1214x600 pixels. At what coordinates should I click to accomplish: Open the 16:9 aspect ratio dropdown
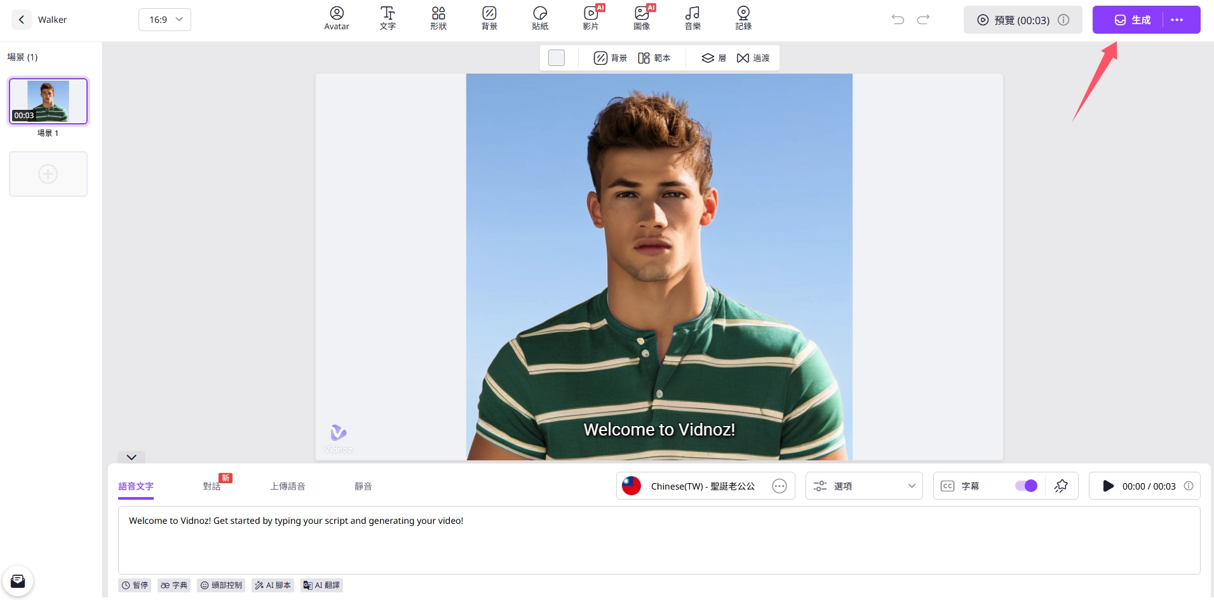click(165, 20)
